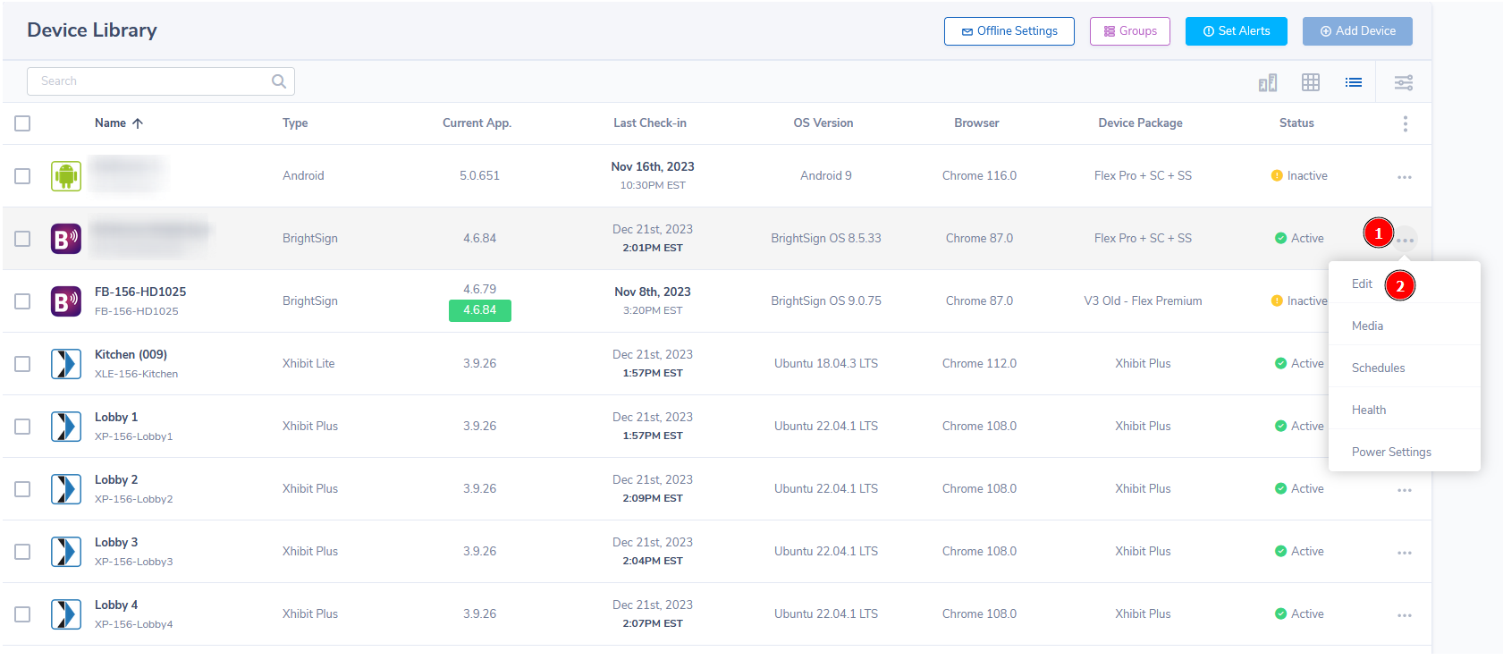Click the V3 Old - Flex Premium cell
Image resolution: width=1503 pixels, height=660 pixels.
tap(1143, 301)
